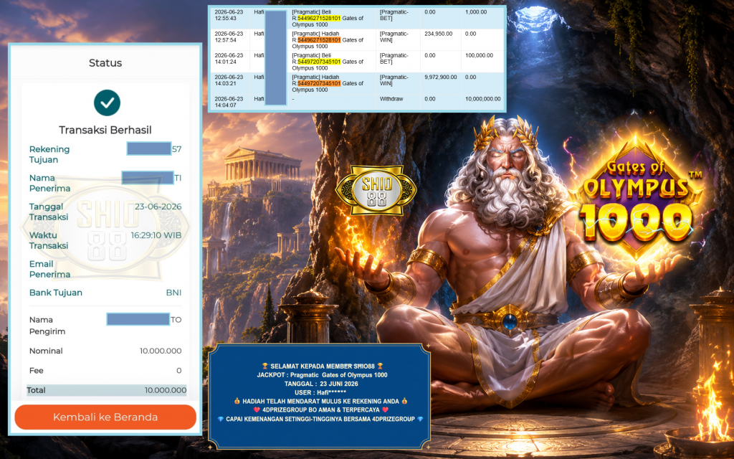
Task: Select the Fee label
Action: pos(36,371)
